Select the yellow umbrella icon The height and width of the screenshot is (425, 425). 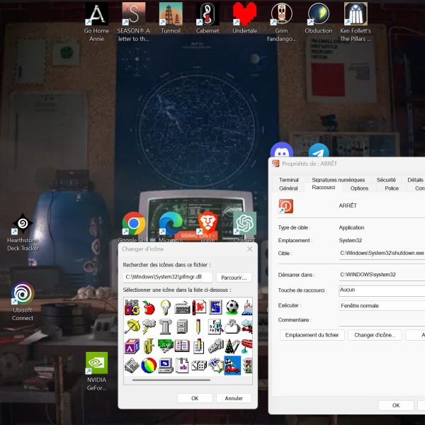132,327
